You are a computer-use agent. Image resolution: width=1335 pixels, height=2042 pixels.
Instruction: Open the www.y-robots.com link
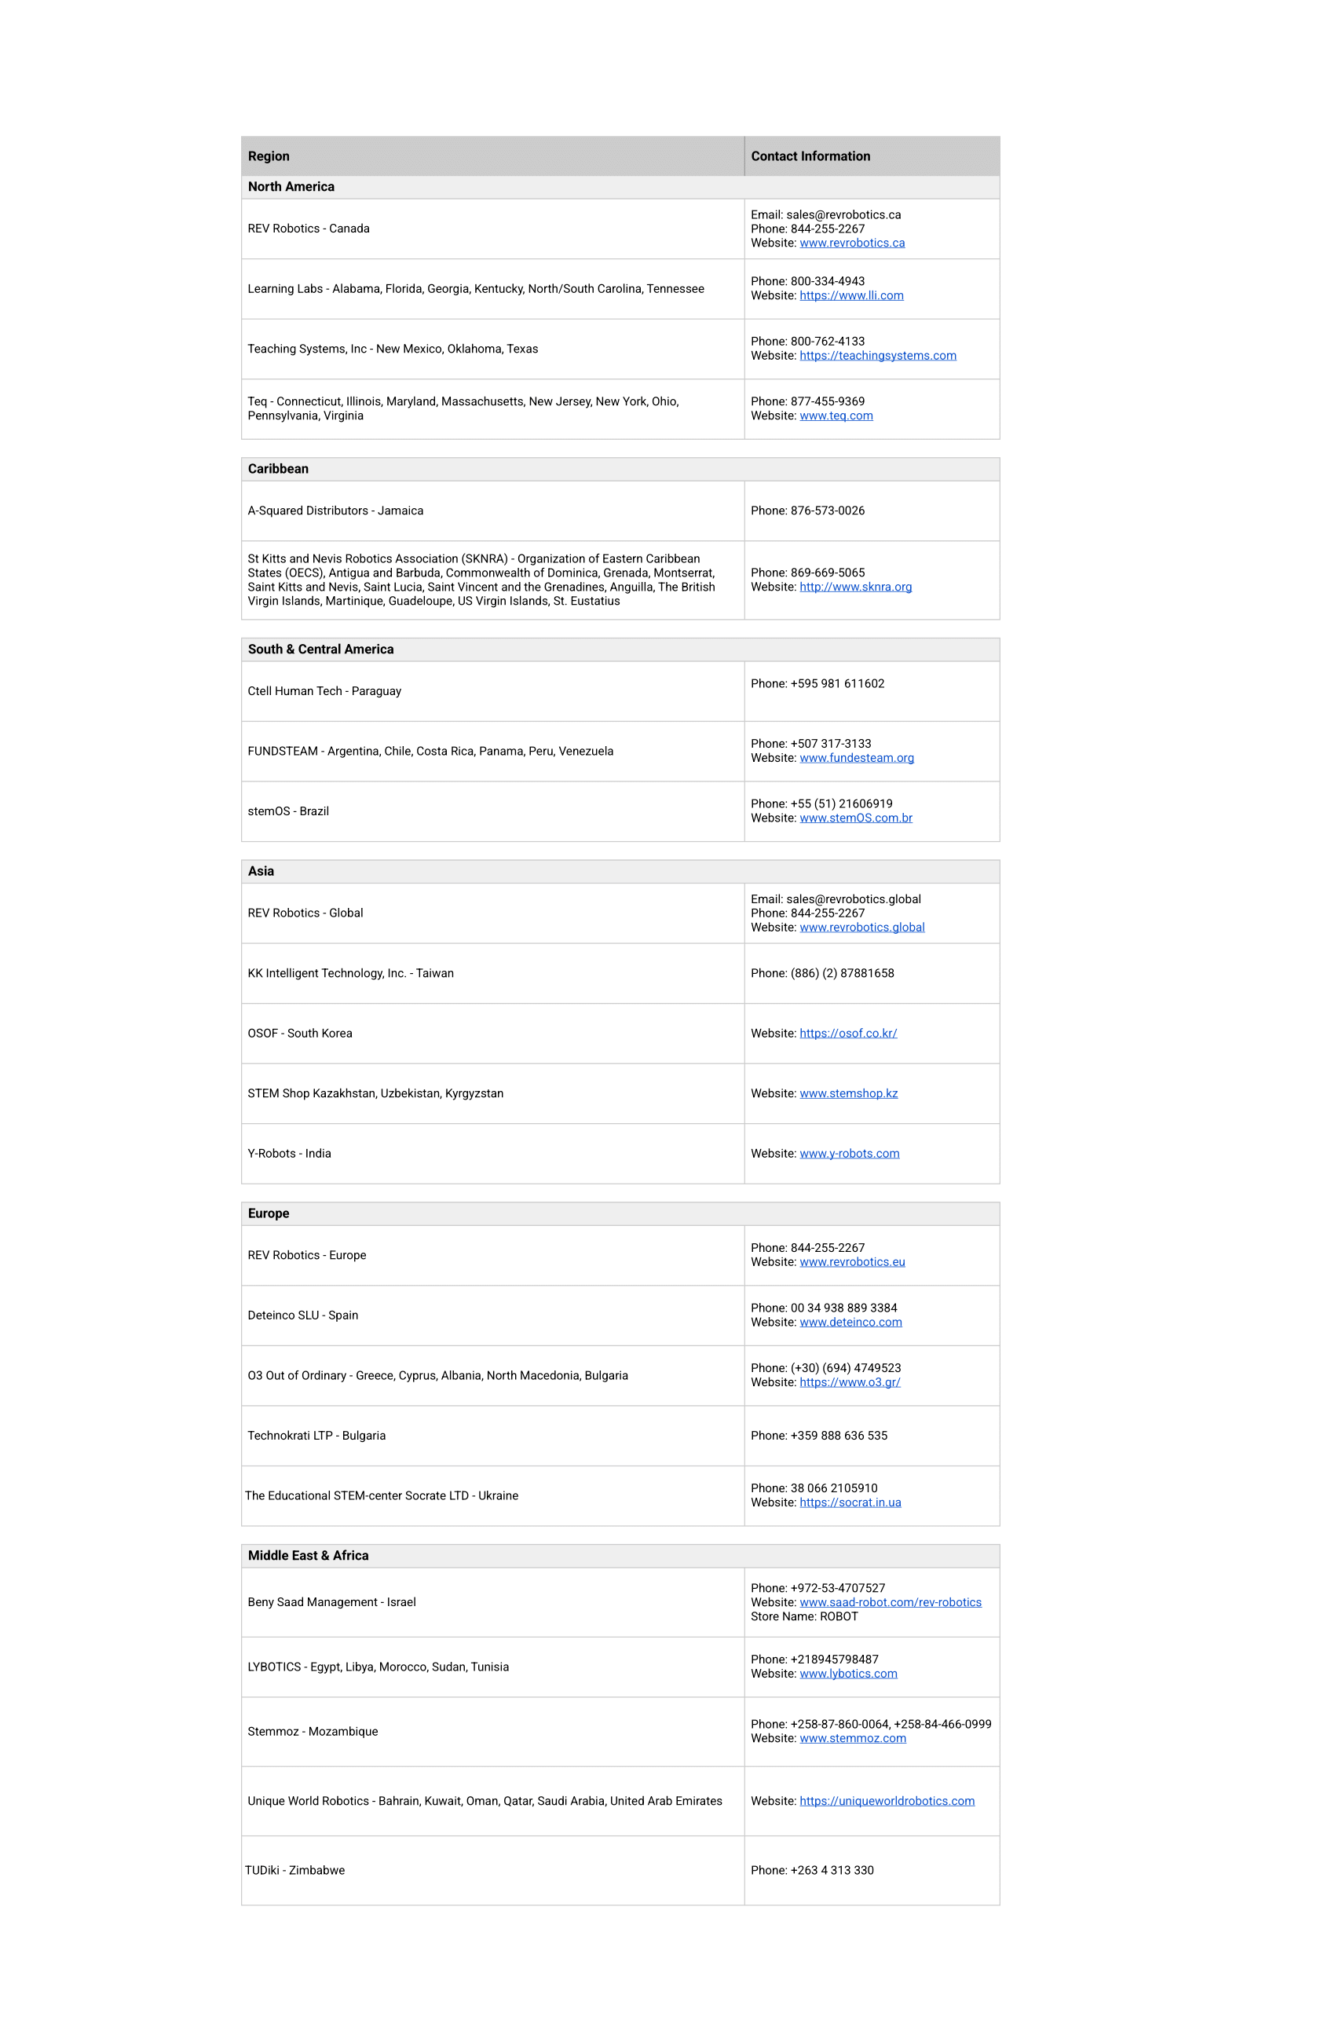[849, 1153]
